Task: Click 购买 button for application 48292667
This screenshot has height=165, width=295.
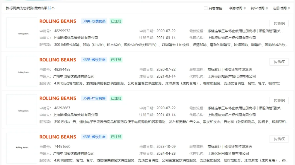Action: pyautogui.click(x=279, y=101)
